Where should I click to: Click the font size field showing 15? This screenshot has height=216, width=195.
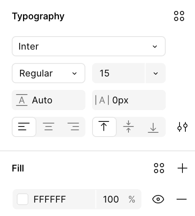click(x=118, y=73)
